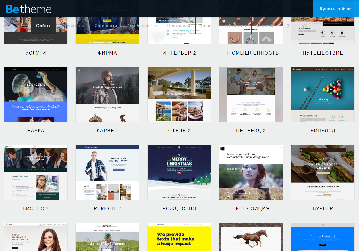Open the Immerse yourself exposition thumbnail
This screenshot has height=251, width=359.
point(251,172)
